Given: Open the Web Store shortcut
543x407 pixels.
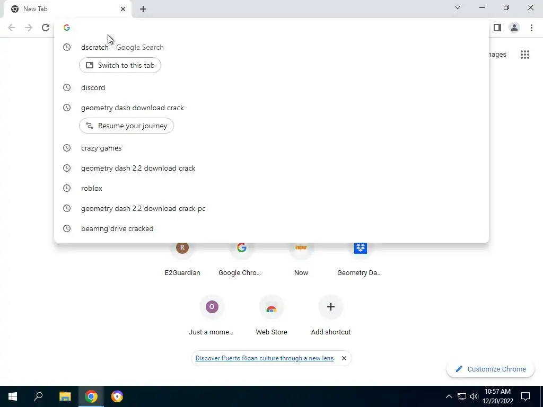Looking at the screenshot, I should point(271,316).
